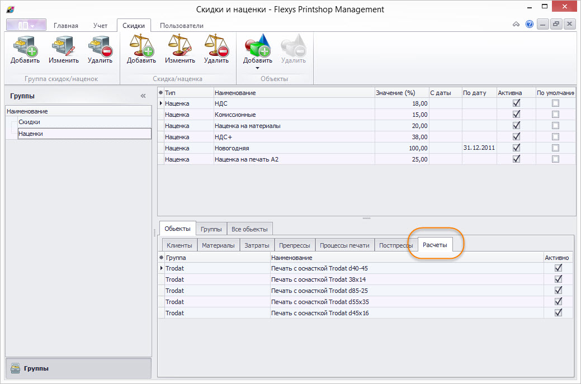
Task: Open the Материалы sub-tab
Action: tap(218, 245)
